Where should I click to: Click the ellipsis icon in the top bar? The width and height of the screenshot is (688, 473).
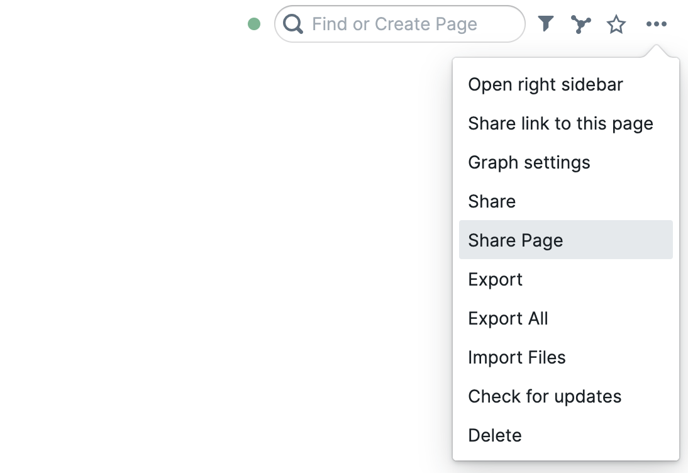[x=656, y=25]
